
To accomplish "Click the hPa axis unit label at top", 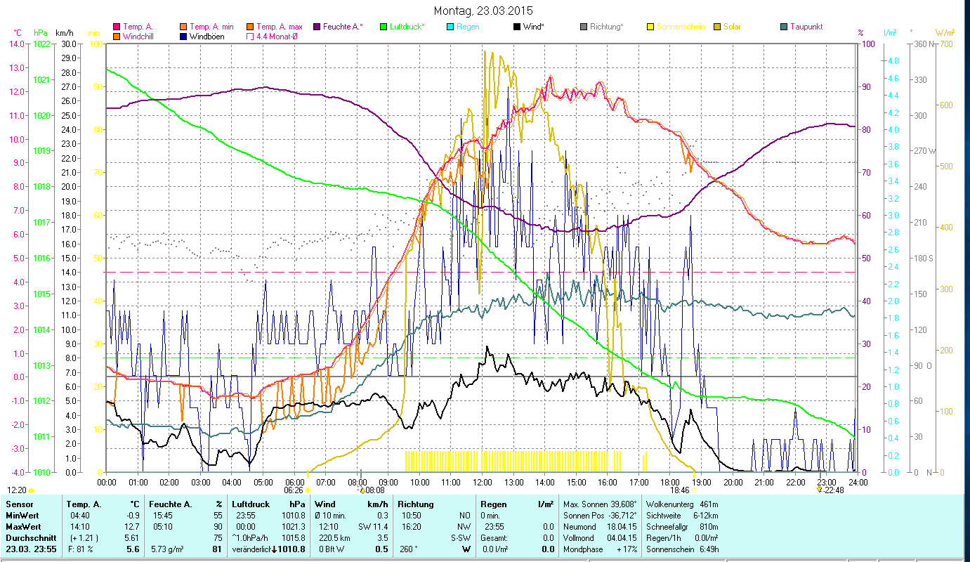I will pos(41,33).
